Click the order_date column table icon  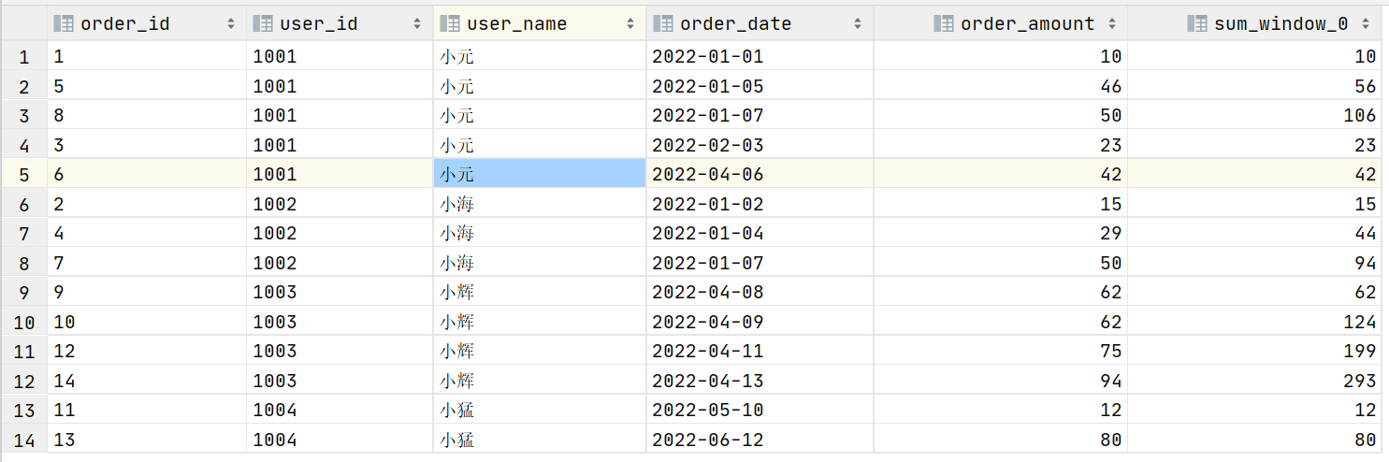click(663, 24)
